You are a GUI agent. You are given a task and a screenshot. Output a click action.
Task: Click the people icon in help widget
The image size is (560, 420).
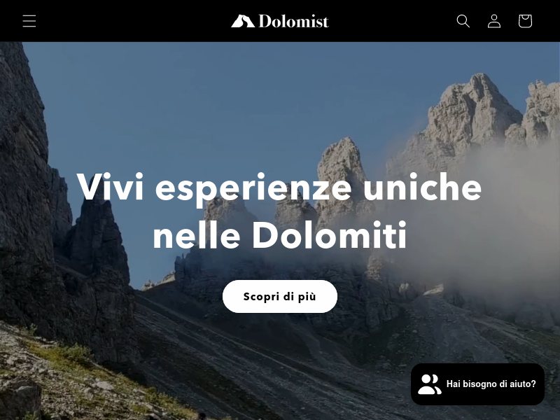pyautogui.click(x=430, y=384)
